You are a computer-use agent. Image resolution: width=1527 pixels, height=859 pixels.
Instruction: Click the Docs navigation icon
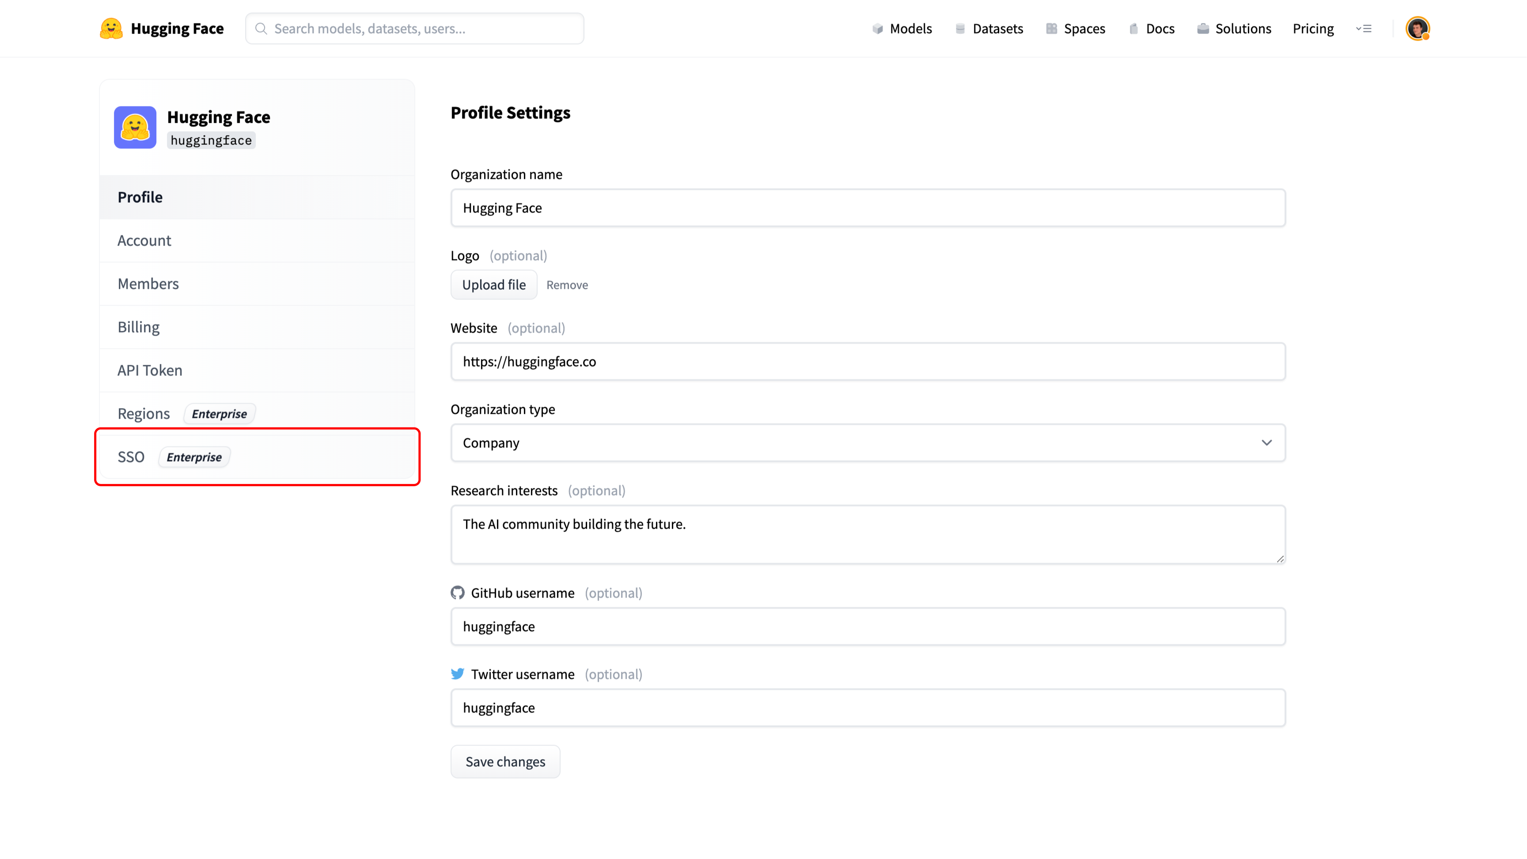click(1133, 28)
